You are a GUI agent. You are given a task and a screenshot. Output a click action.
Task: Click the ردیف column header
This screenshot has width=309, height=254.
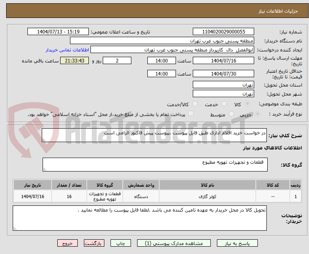pyautogui.click(x=295, y=185)
